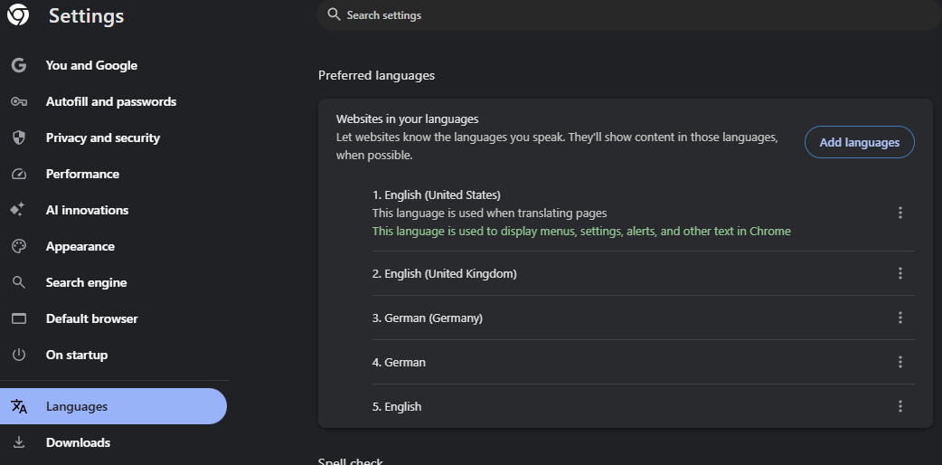Click the key icon for Autofill
The image size is (942, 465).
(x=19, y=101)
